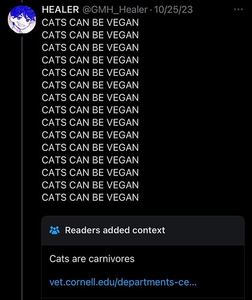Open HEALER's profile avatar picture
The image size is (252, 300).
pyautogui.click(x=22, y=19)
